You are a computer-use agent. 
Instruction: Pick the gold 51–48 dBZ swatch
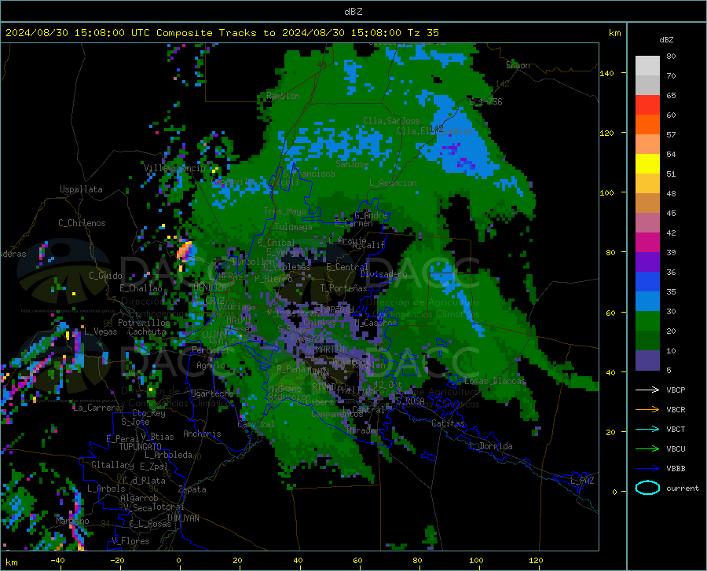[x=647, y=184]
